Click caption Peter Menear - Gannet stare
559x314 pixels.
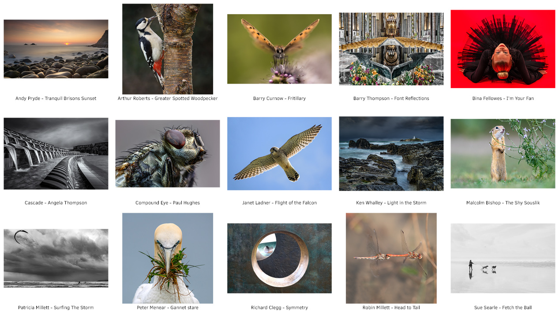point(168,308)
